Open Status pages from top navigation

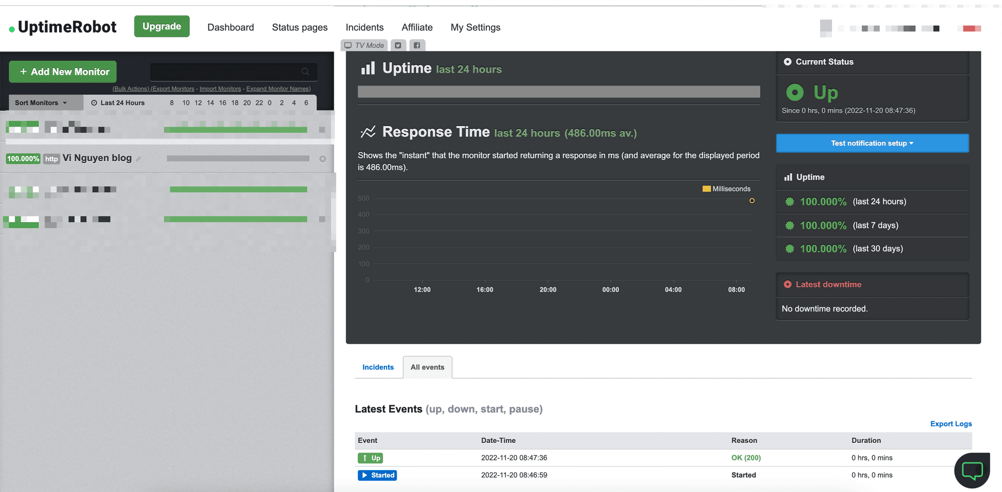click(x=300, y=28)
